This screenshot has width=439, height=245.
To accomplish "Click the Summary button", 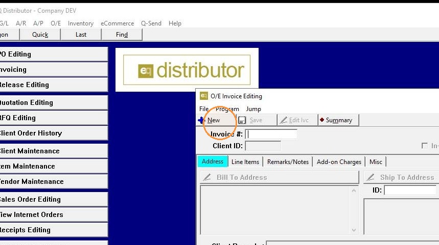I will (x=338, y=120).
